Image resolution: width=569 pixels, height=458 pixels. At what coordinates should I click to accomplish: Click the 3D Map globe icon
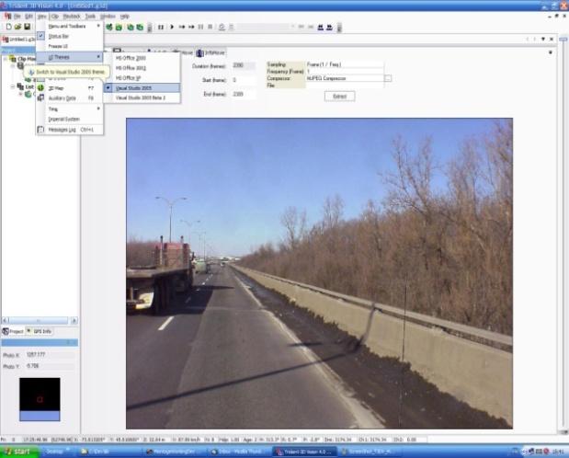[41, 88]
